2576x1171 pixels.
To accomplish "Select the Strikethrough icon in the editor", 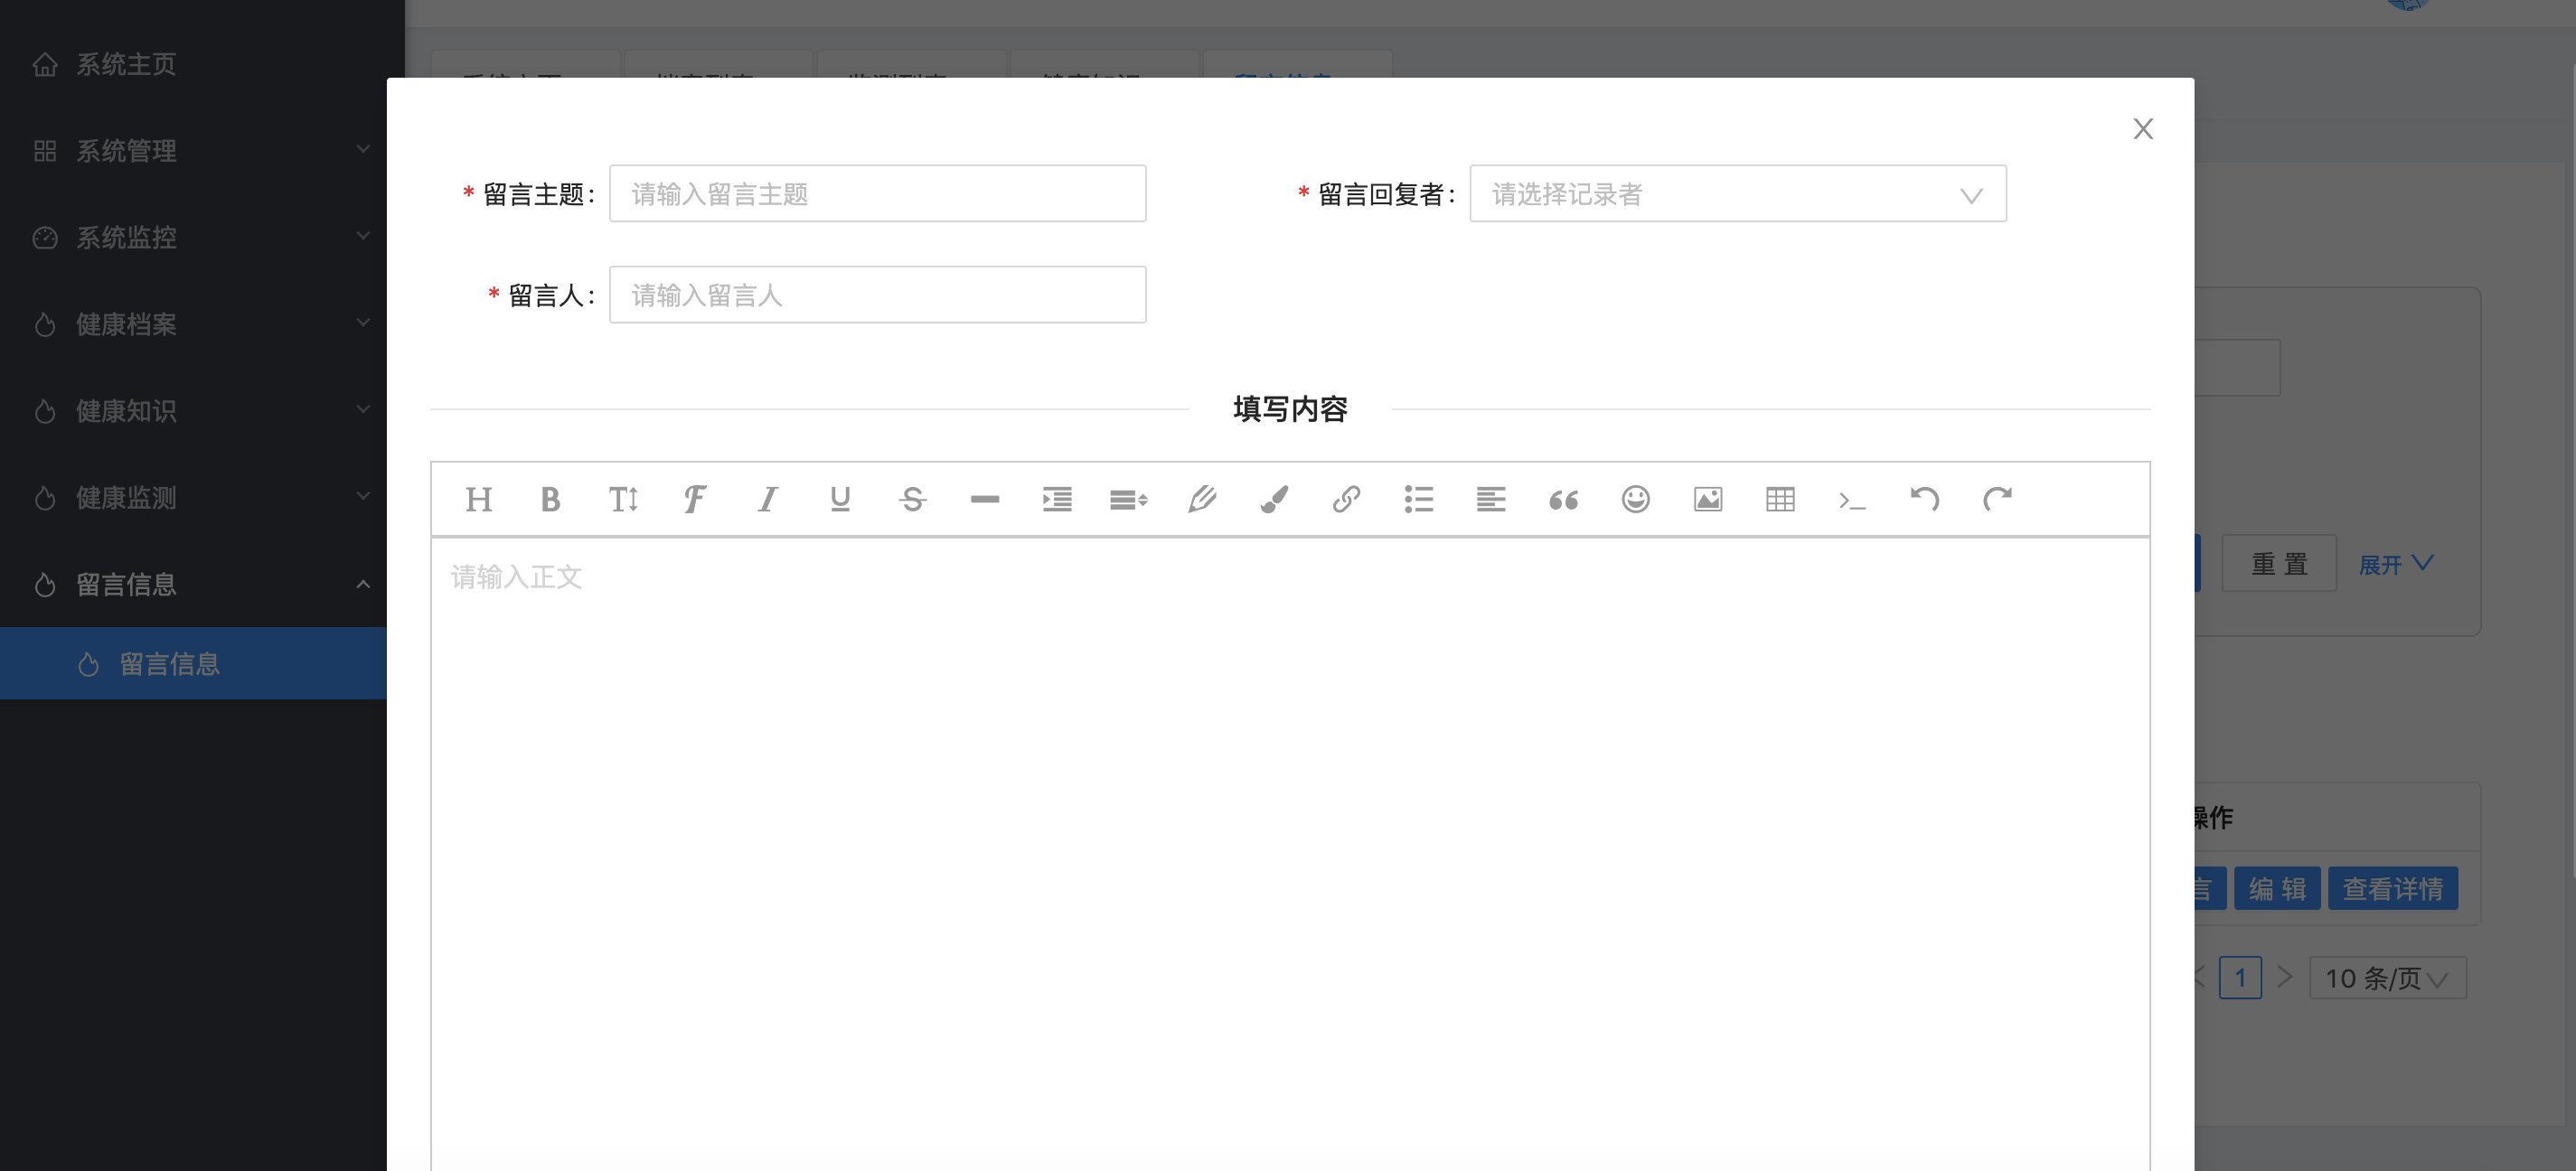I will pos(912,499).
